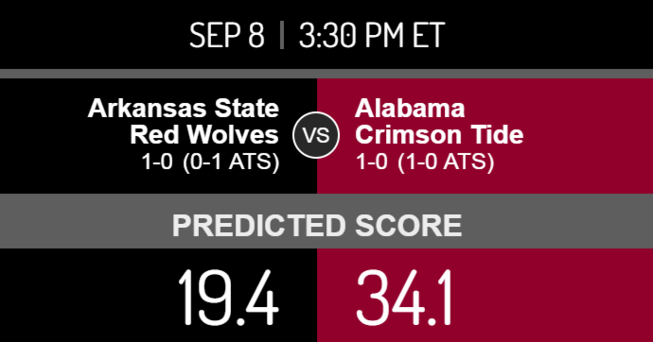Select the Alabama team name
653x342 pixels.
coord(410,109)
